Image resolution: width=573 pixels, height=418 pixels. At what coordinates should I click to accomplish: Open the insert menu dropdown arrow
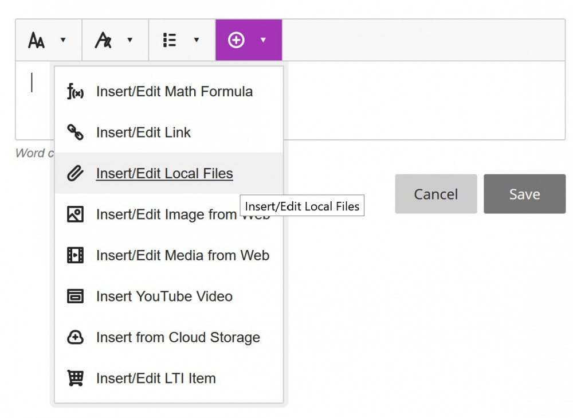coord(264,40)
